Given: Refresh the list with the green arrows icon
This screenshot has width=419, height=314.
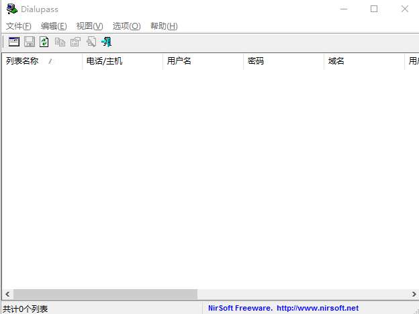Looking at the screenshot, I should [x=44, y=42].
